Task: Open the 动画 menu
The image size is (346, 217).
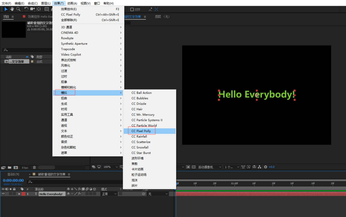Action: 72,3
